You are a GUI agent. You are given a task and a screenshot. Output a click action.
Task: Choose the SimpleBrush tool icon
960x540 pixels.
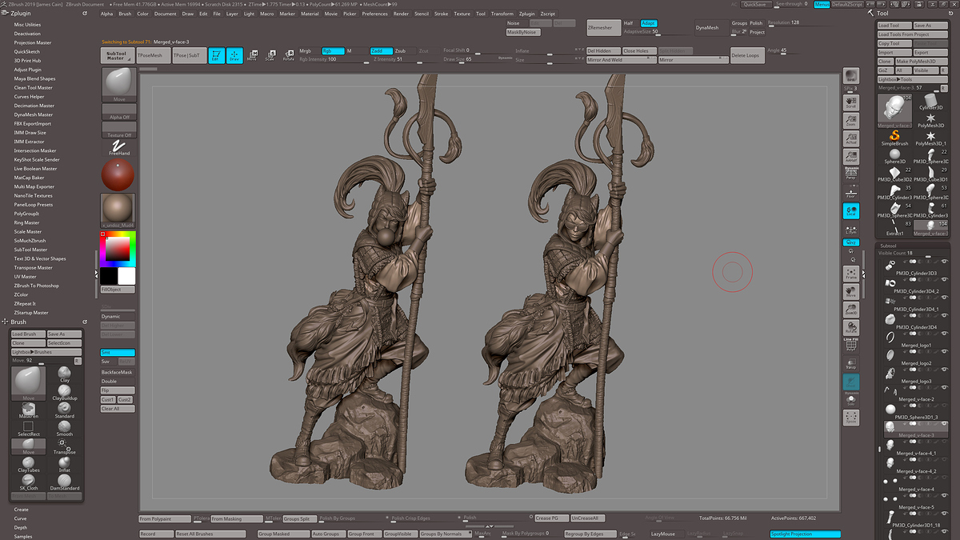895,138
